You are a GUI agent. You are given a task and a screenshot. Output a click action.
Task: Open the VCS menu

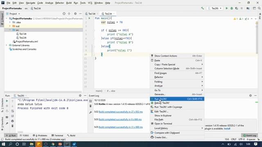click(90, 3)
